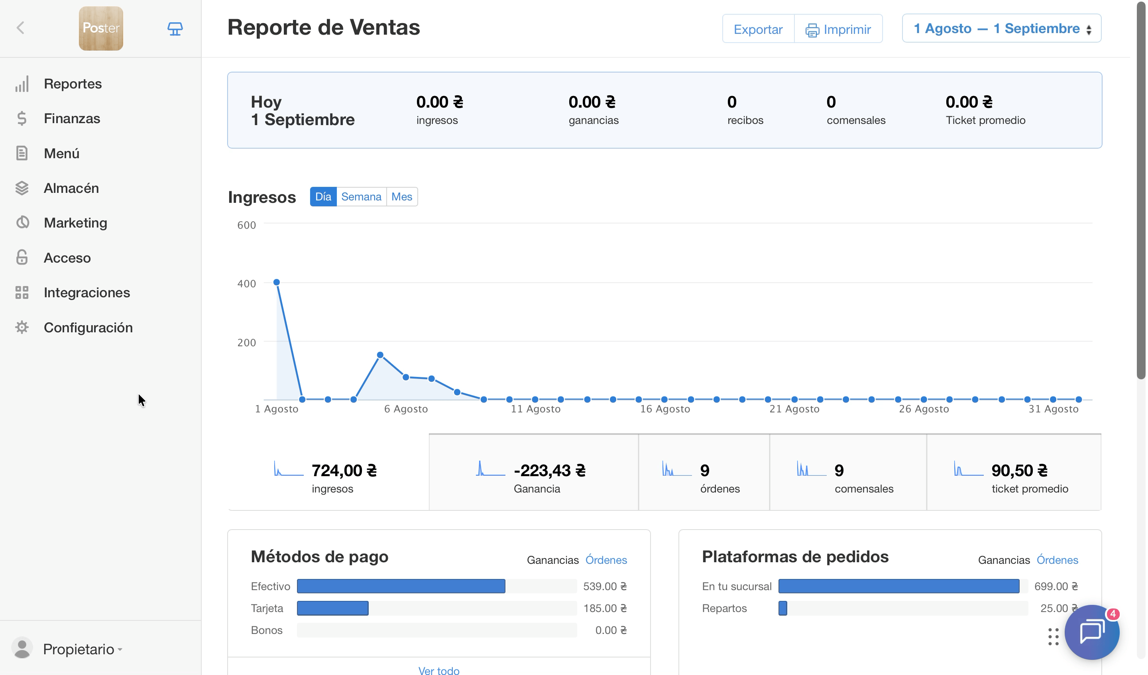Select the 9 comensales metric tab
The height and width of the screenshot is (675, 1148).
tap(848, 472)
